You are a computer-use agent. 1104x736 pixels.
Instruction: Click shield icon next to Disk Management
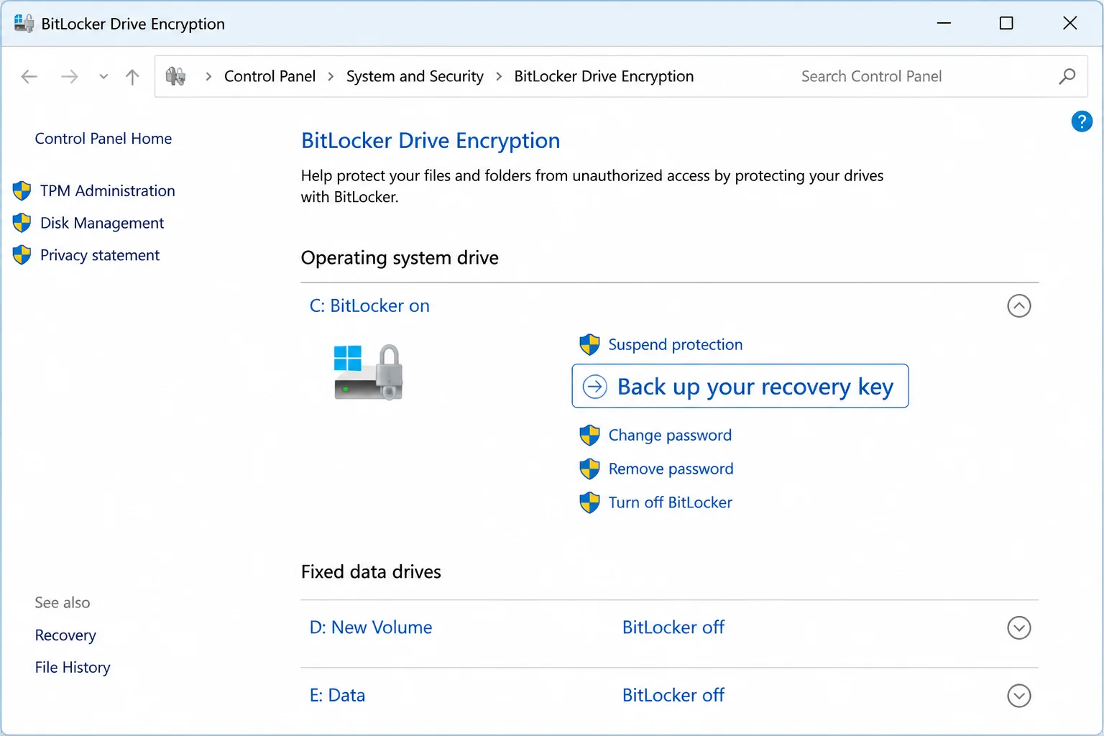click(22, 223)
